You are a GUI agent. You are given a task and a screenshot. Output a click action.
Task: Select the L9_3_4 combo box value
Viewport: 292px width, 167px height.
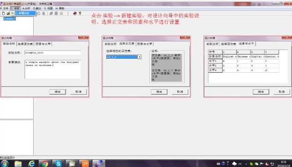122,57
